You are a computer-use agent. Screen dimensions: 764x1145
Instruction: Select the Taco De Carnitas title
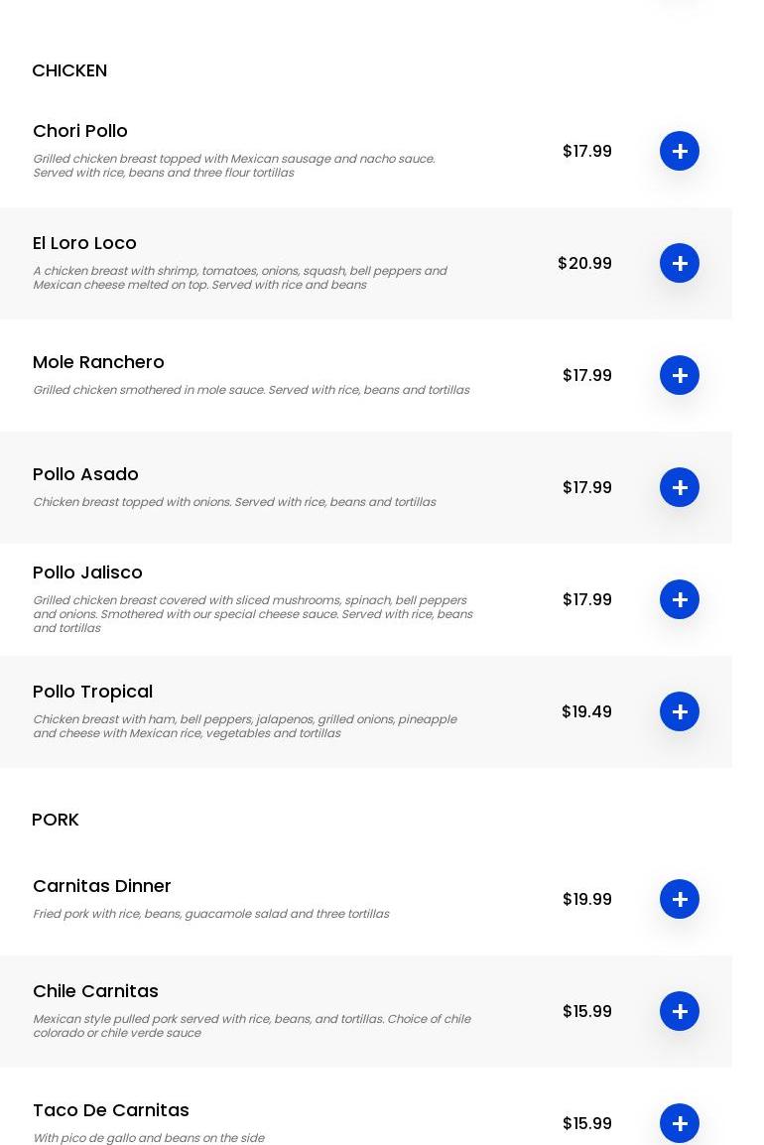(x=111, y=1110)
